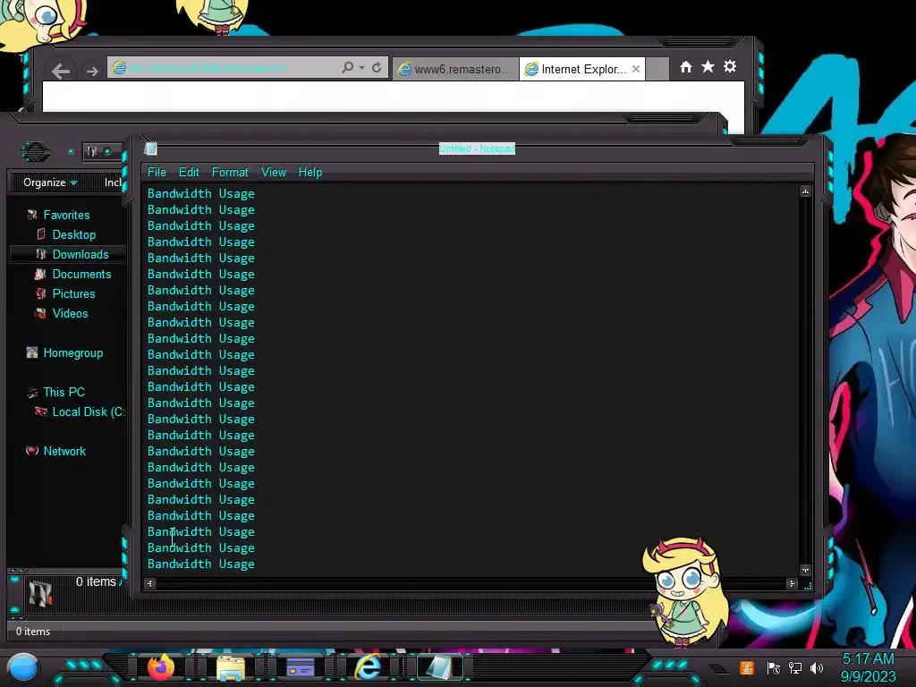Screen dimensions: 916x687
Task: Open File Explorer from the taskbar
Action: click(231, 668)
